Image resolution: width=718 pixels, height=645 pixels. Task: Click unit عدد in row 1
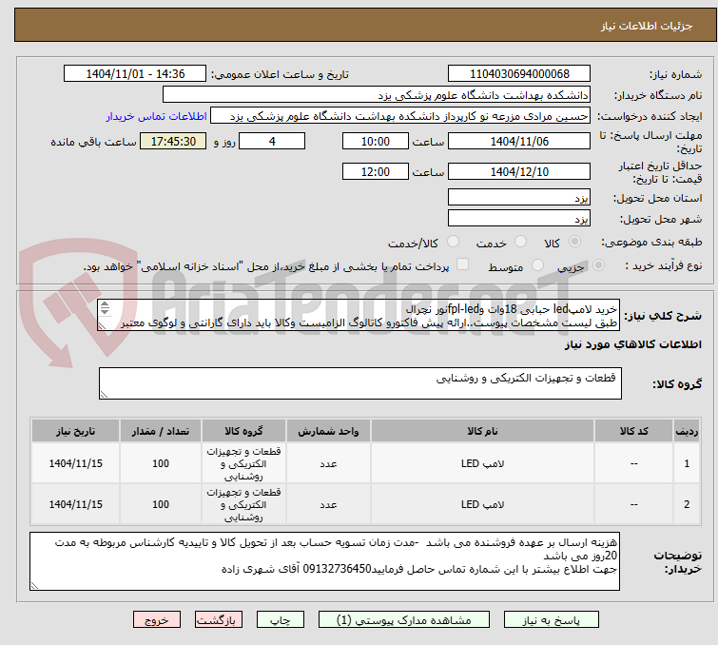(x=328, y=464)
